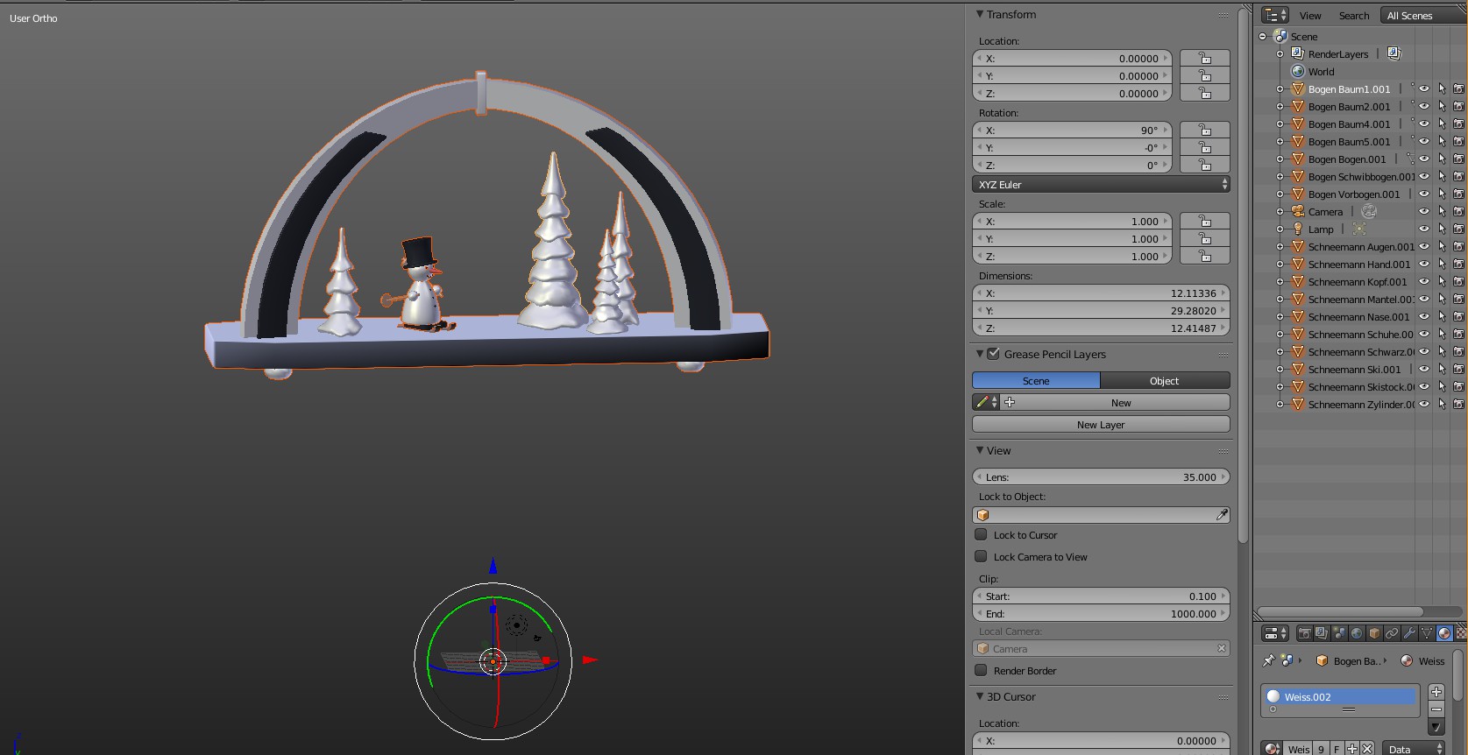Open the material slot specials down-arrow menu
Screen dimensions: 1468x755
pos(1436,727)
